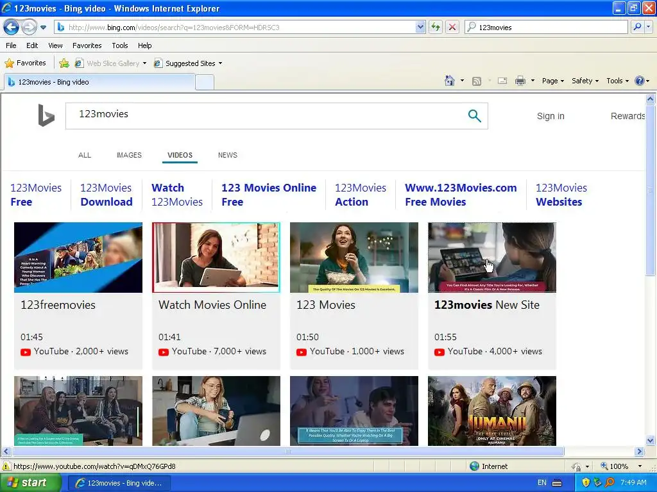
Task: Open the File menu
Action: (12, 45)
